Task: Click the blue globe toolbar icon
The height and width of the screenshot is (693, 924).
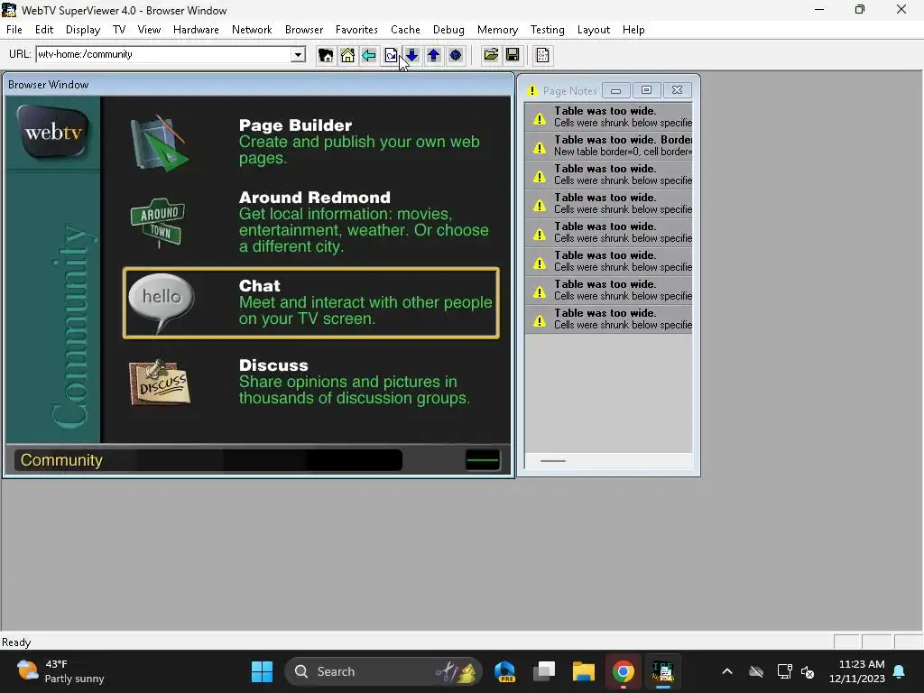Action: point(456,55)
